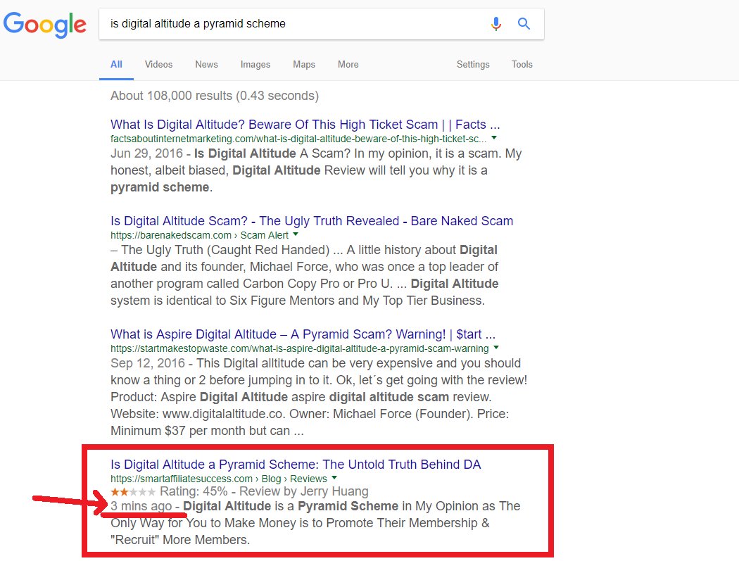Click snippet text 'The Ugly Truth (Caught Red Handed)'
This screenshot has width=739, height=561.
point(225,250)
